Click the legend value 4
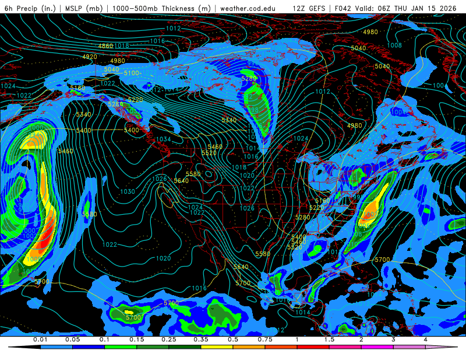Screen dimensions: 466x350 425,339
